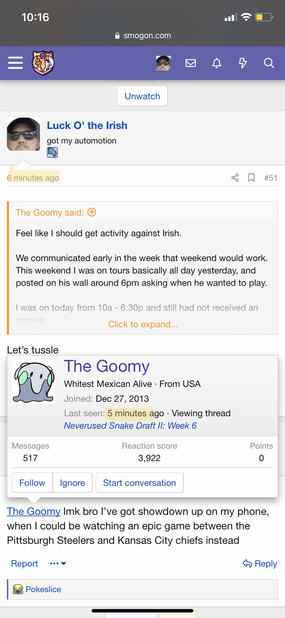This screenshot has width=285, height=618.
Task: Share post #51 via share icon
Action: [x=235, y=178]
